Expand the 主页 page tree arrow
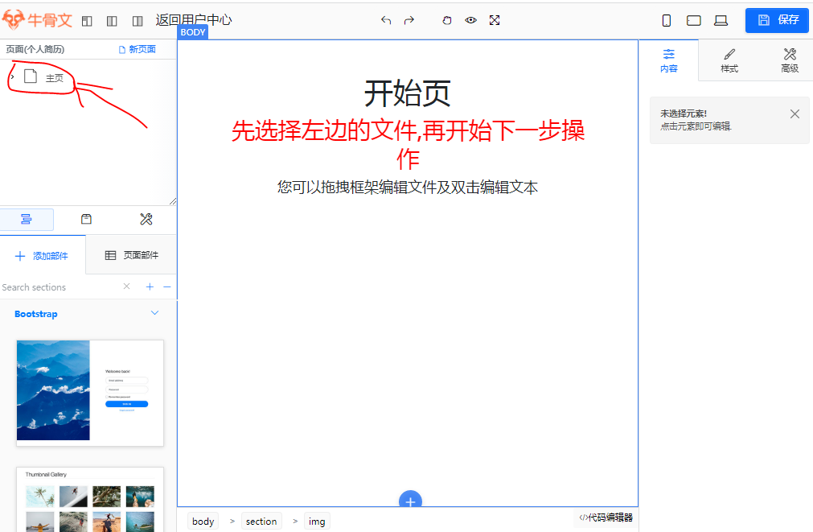 12,77
